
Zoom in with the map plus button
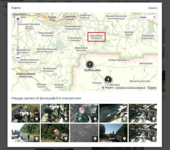pos(18,19)
